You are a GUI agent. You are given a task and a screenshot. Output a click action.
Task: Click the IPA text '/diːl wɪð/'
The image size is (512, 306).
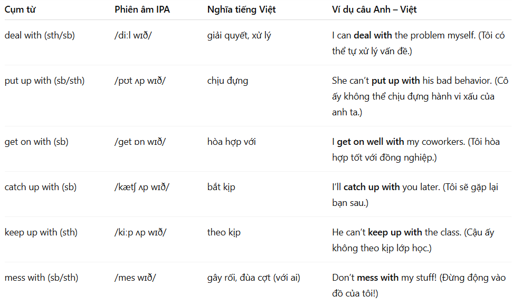pyautogui.click(x=133, y=35)
